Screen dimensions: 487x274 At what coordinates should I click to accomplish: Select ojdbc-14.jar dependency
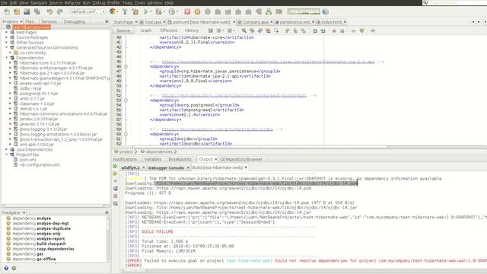tap(30, 88)
